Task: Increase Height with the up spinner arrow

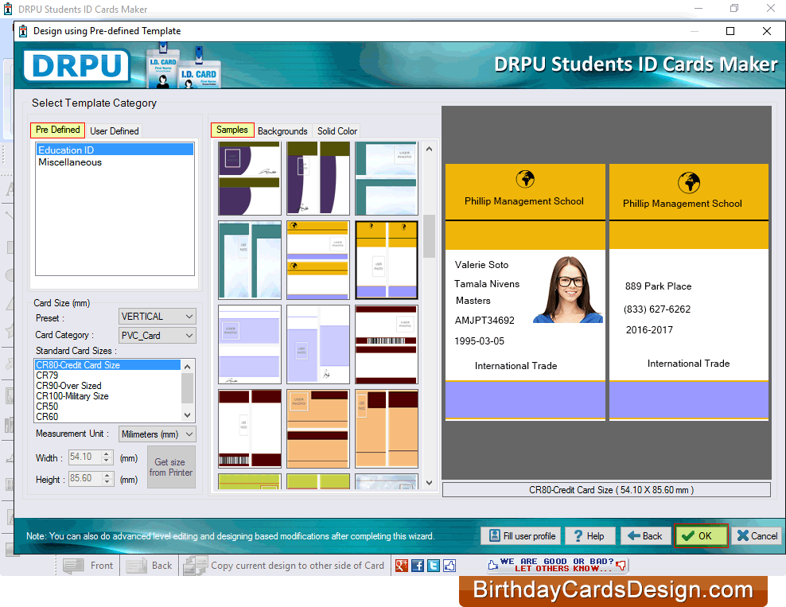Action: pos(107,475)
